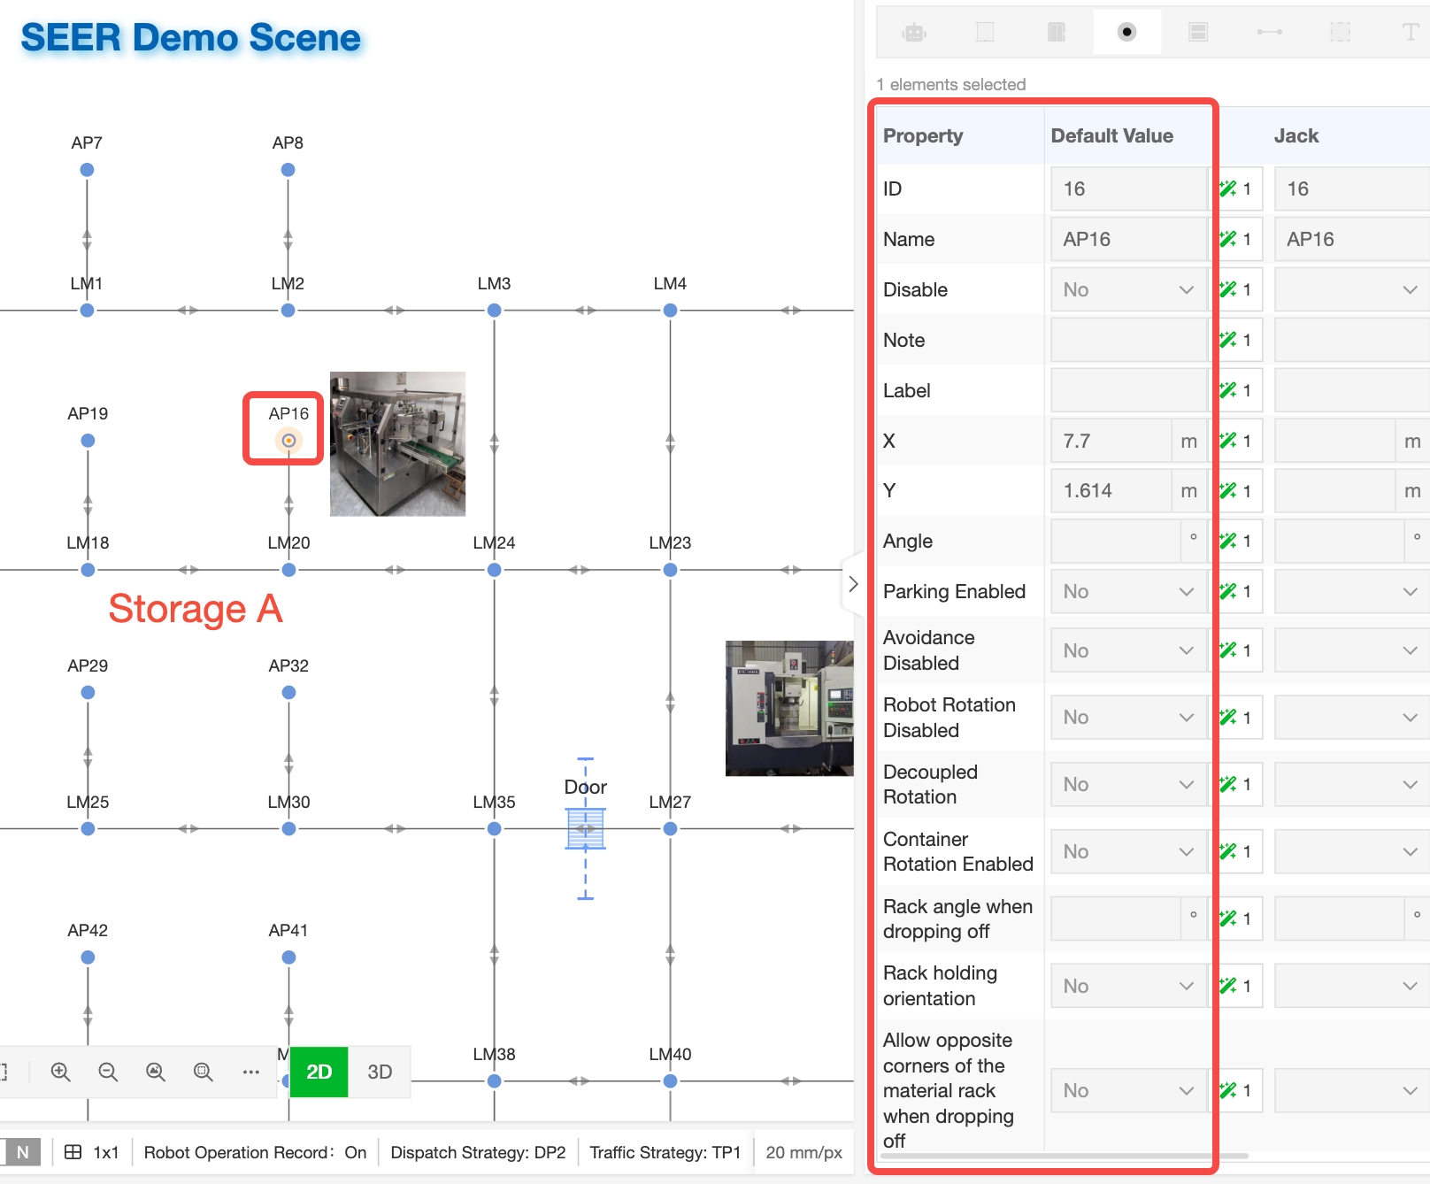The height and width of the screenshot is (1184, 1430).
Task: Open the Jack column Disable dropdown
Action: [x=1352, y=289]
